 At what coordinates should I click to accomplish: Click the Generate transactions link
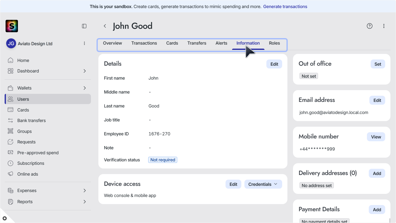pos(285,7)
